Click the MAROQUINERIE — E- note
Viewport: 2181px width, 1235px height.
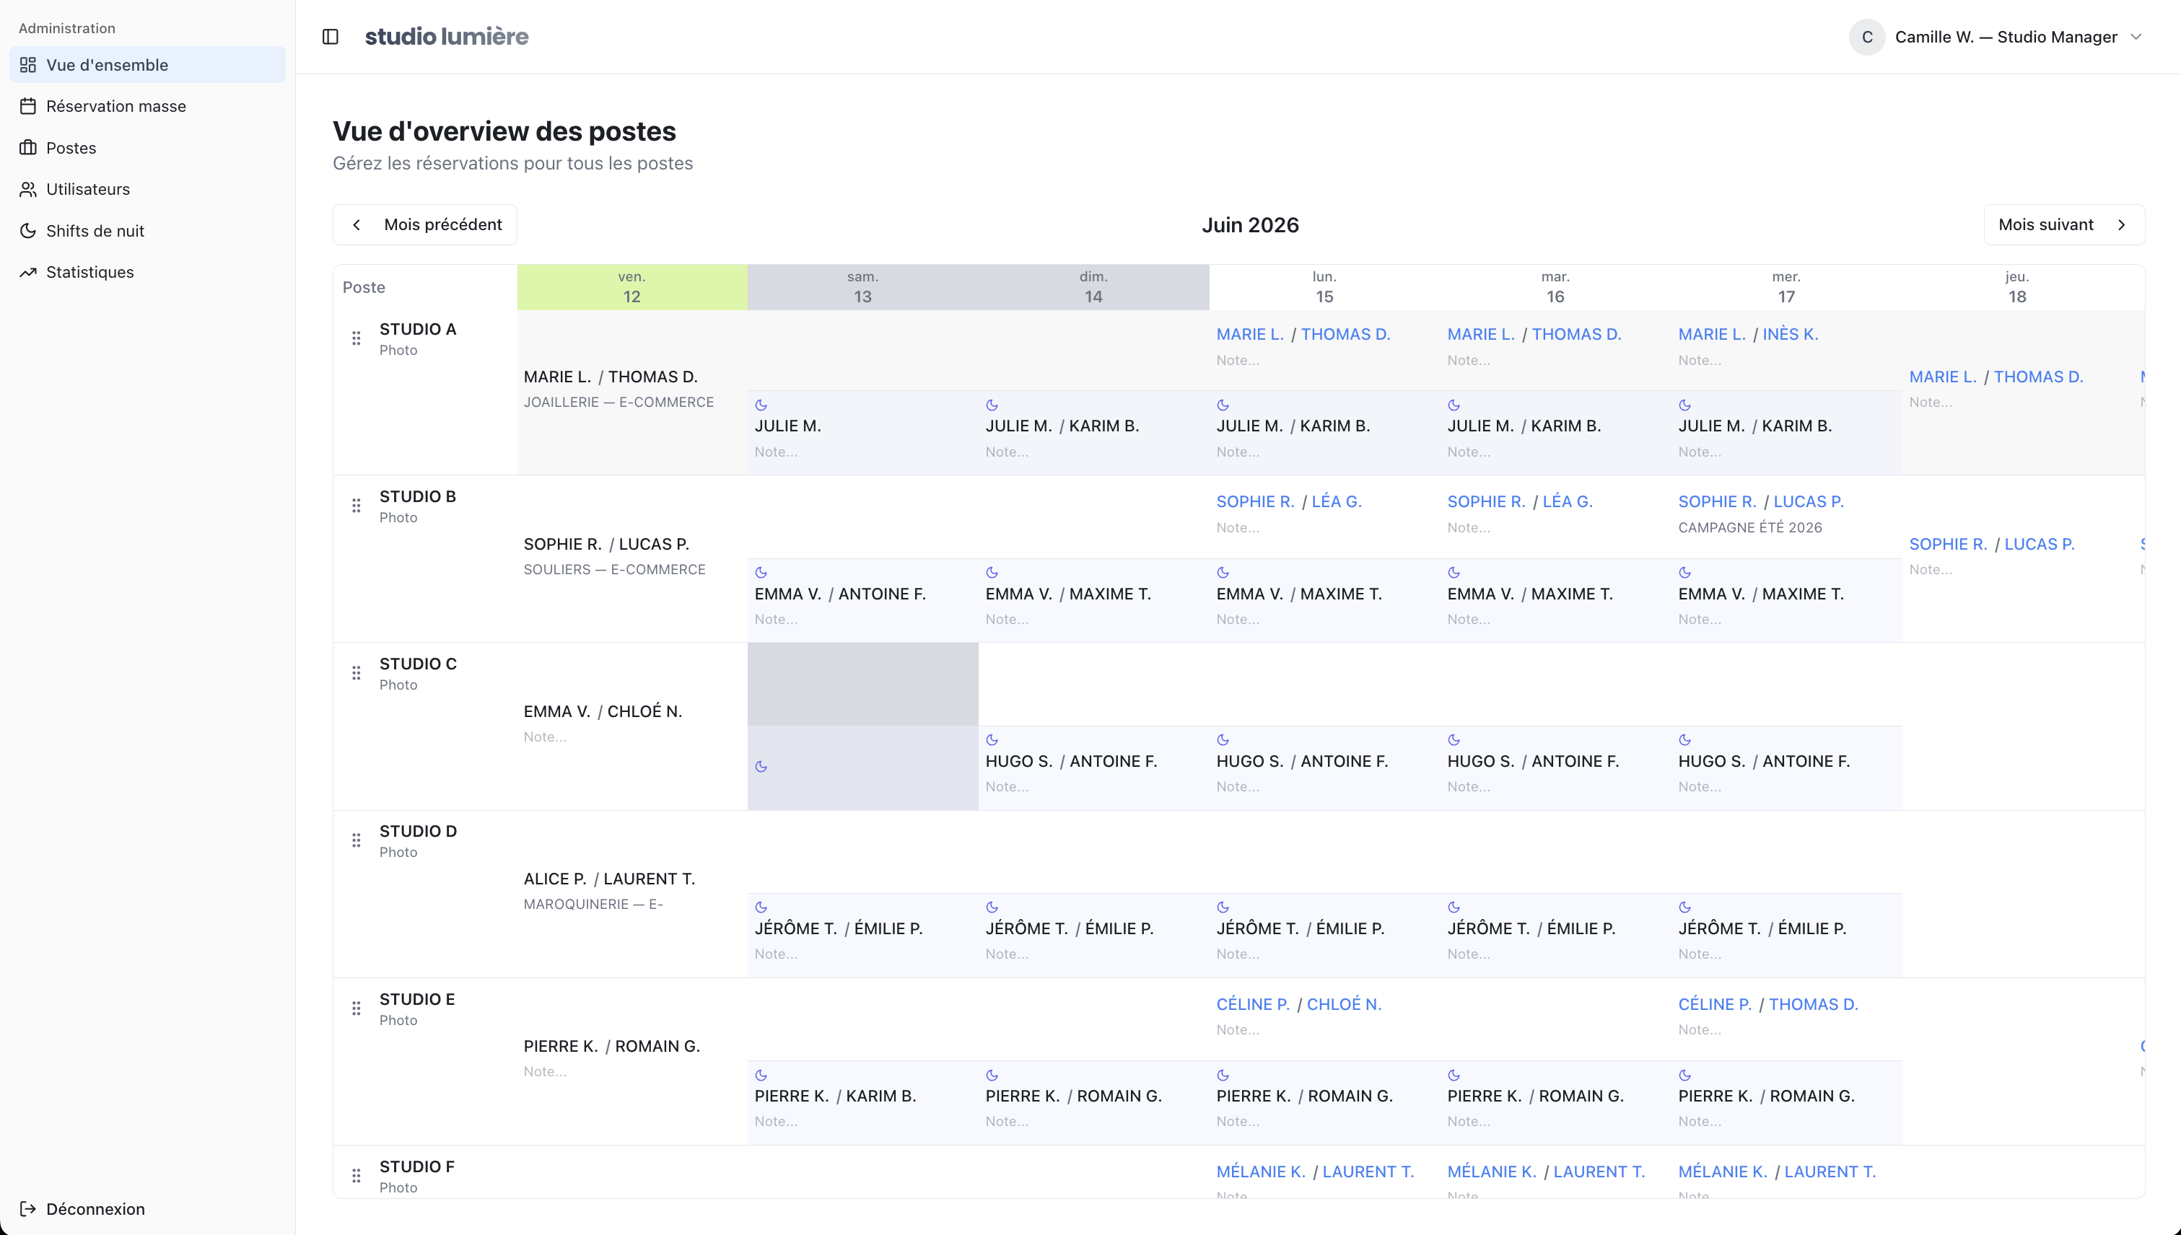(593, 904)
